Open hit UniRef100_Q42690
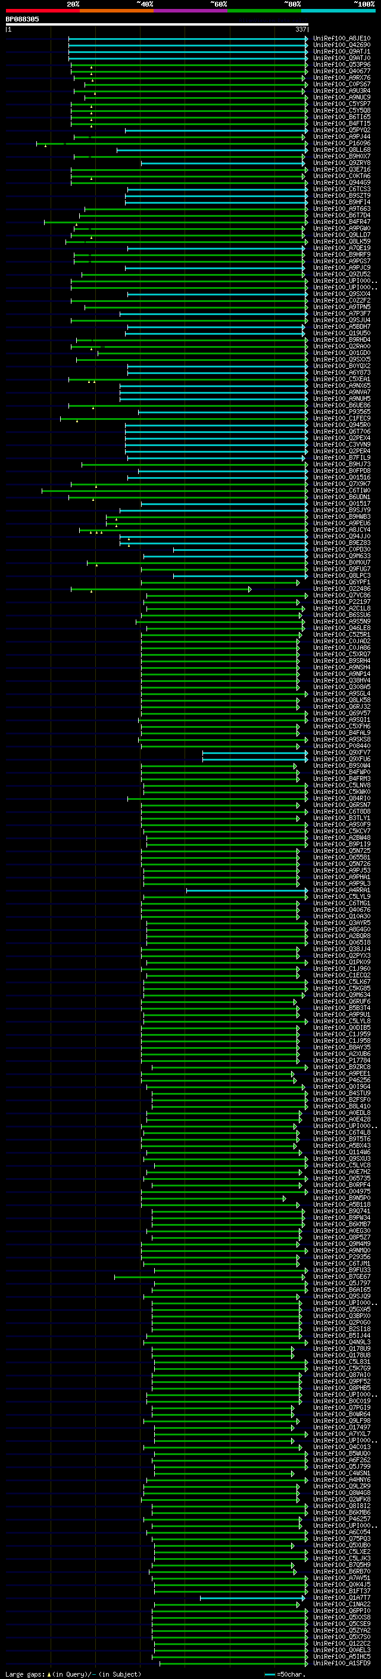The width and height of the screenshot is (381, 1679). pos(342,45)
